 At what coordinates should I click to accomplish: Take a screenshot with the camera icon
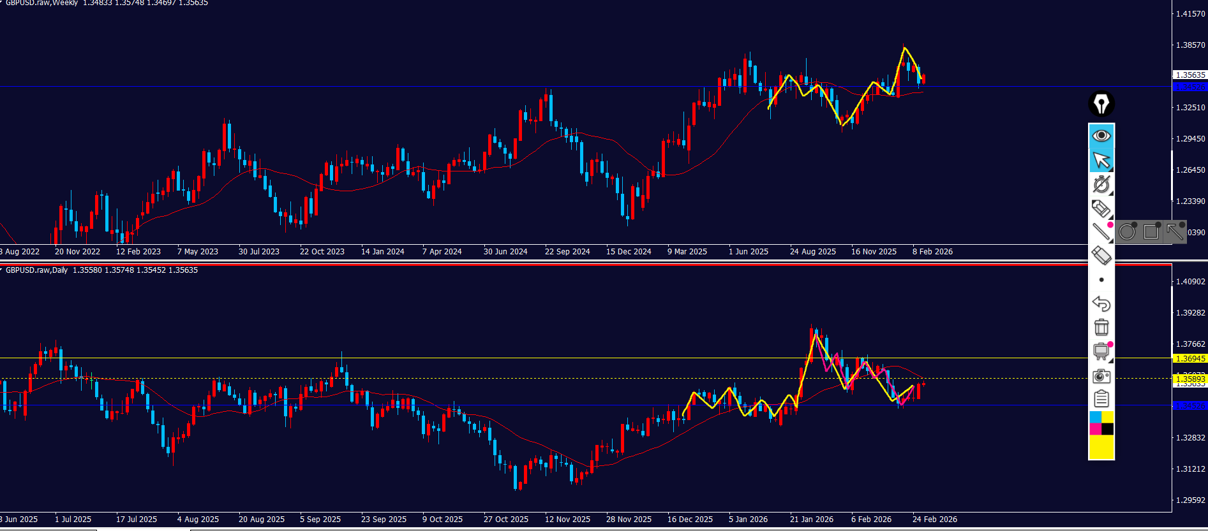[1101, 376]
